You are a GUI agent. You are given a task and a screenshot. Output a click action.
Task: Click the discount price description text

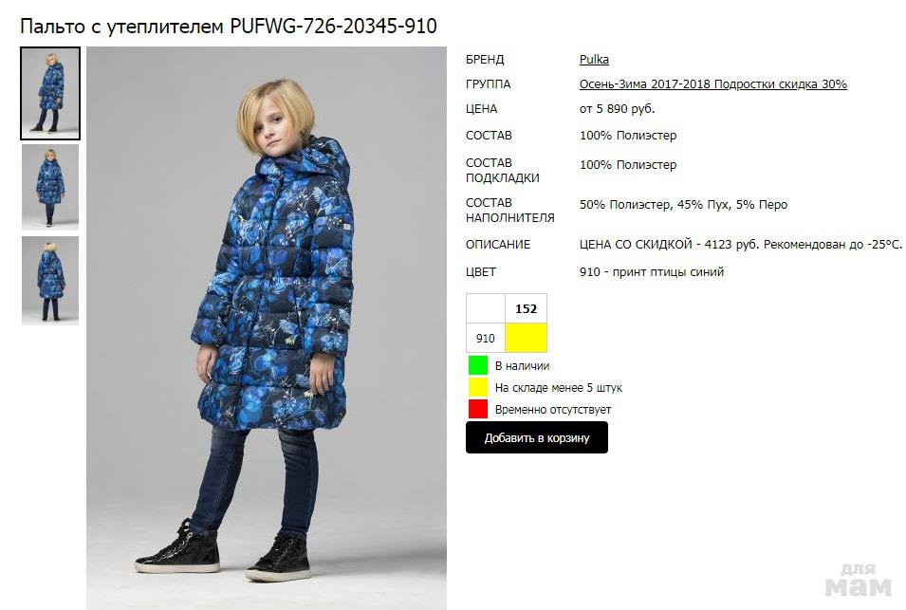[x=740, y=245]
